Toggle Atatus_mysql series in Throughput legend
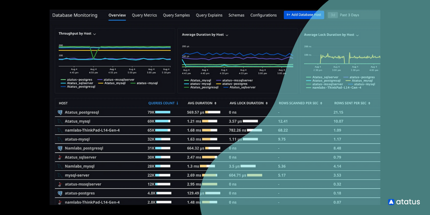 (112, 83)
